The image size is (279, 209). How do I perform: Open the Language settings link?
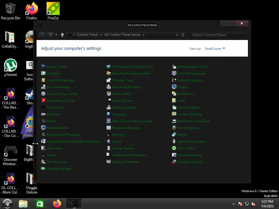[x=119, y=114]
